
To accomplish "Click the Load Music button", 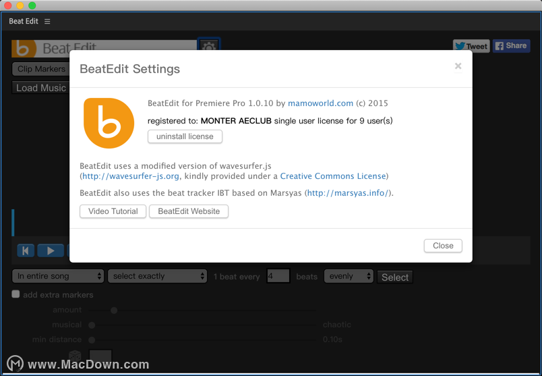I will 41,88.
